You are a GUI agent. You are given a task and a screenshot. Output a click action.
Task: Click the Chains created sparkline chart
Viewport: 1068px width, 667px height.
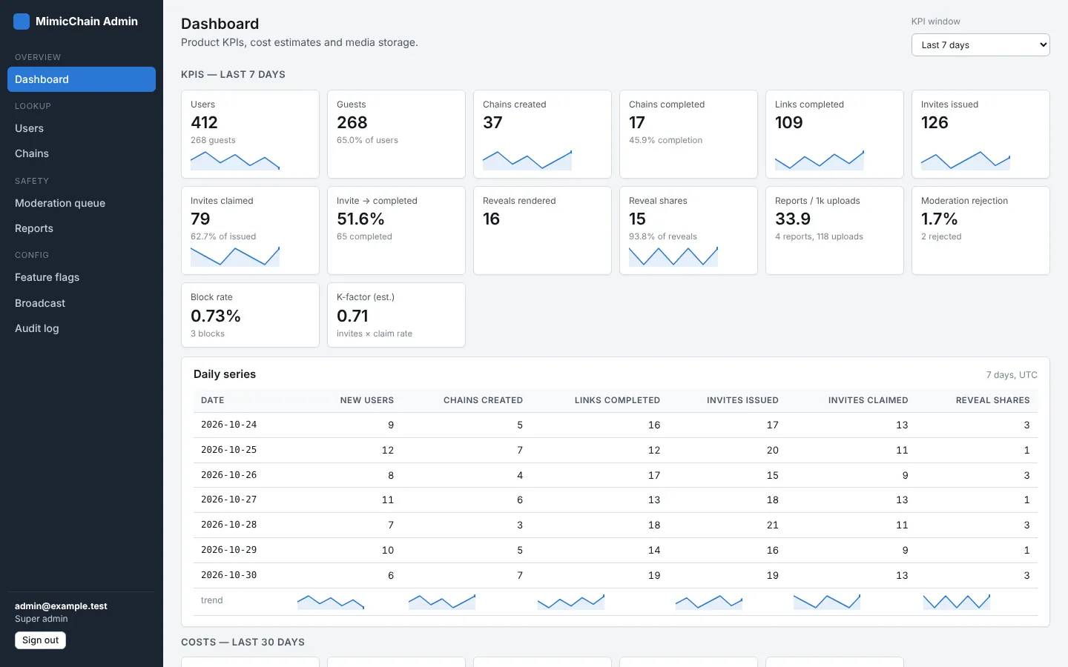527,161
